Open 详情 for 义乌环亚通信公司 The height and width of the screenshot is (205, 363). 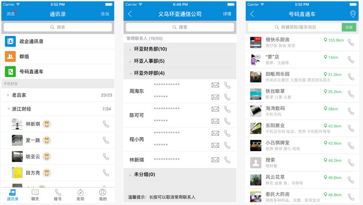[227, 14]
